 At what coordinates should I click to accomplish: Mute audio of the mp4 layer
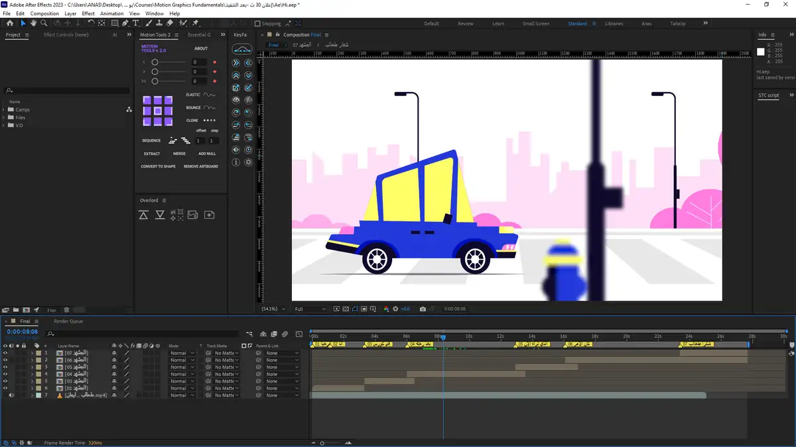(11, 395)
